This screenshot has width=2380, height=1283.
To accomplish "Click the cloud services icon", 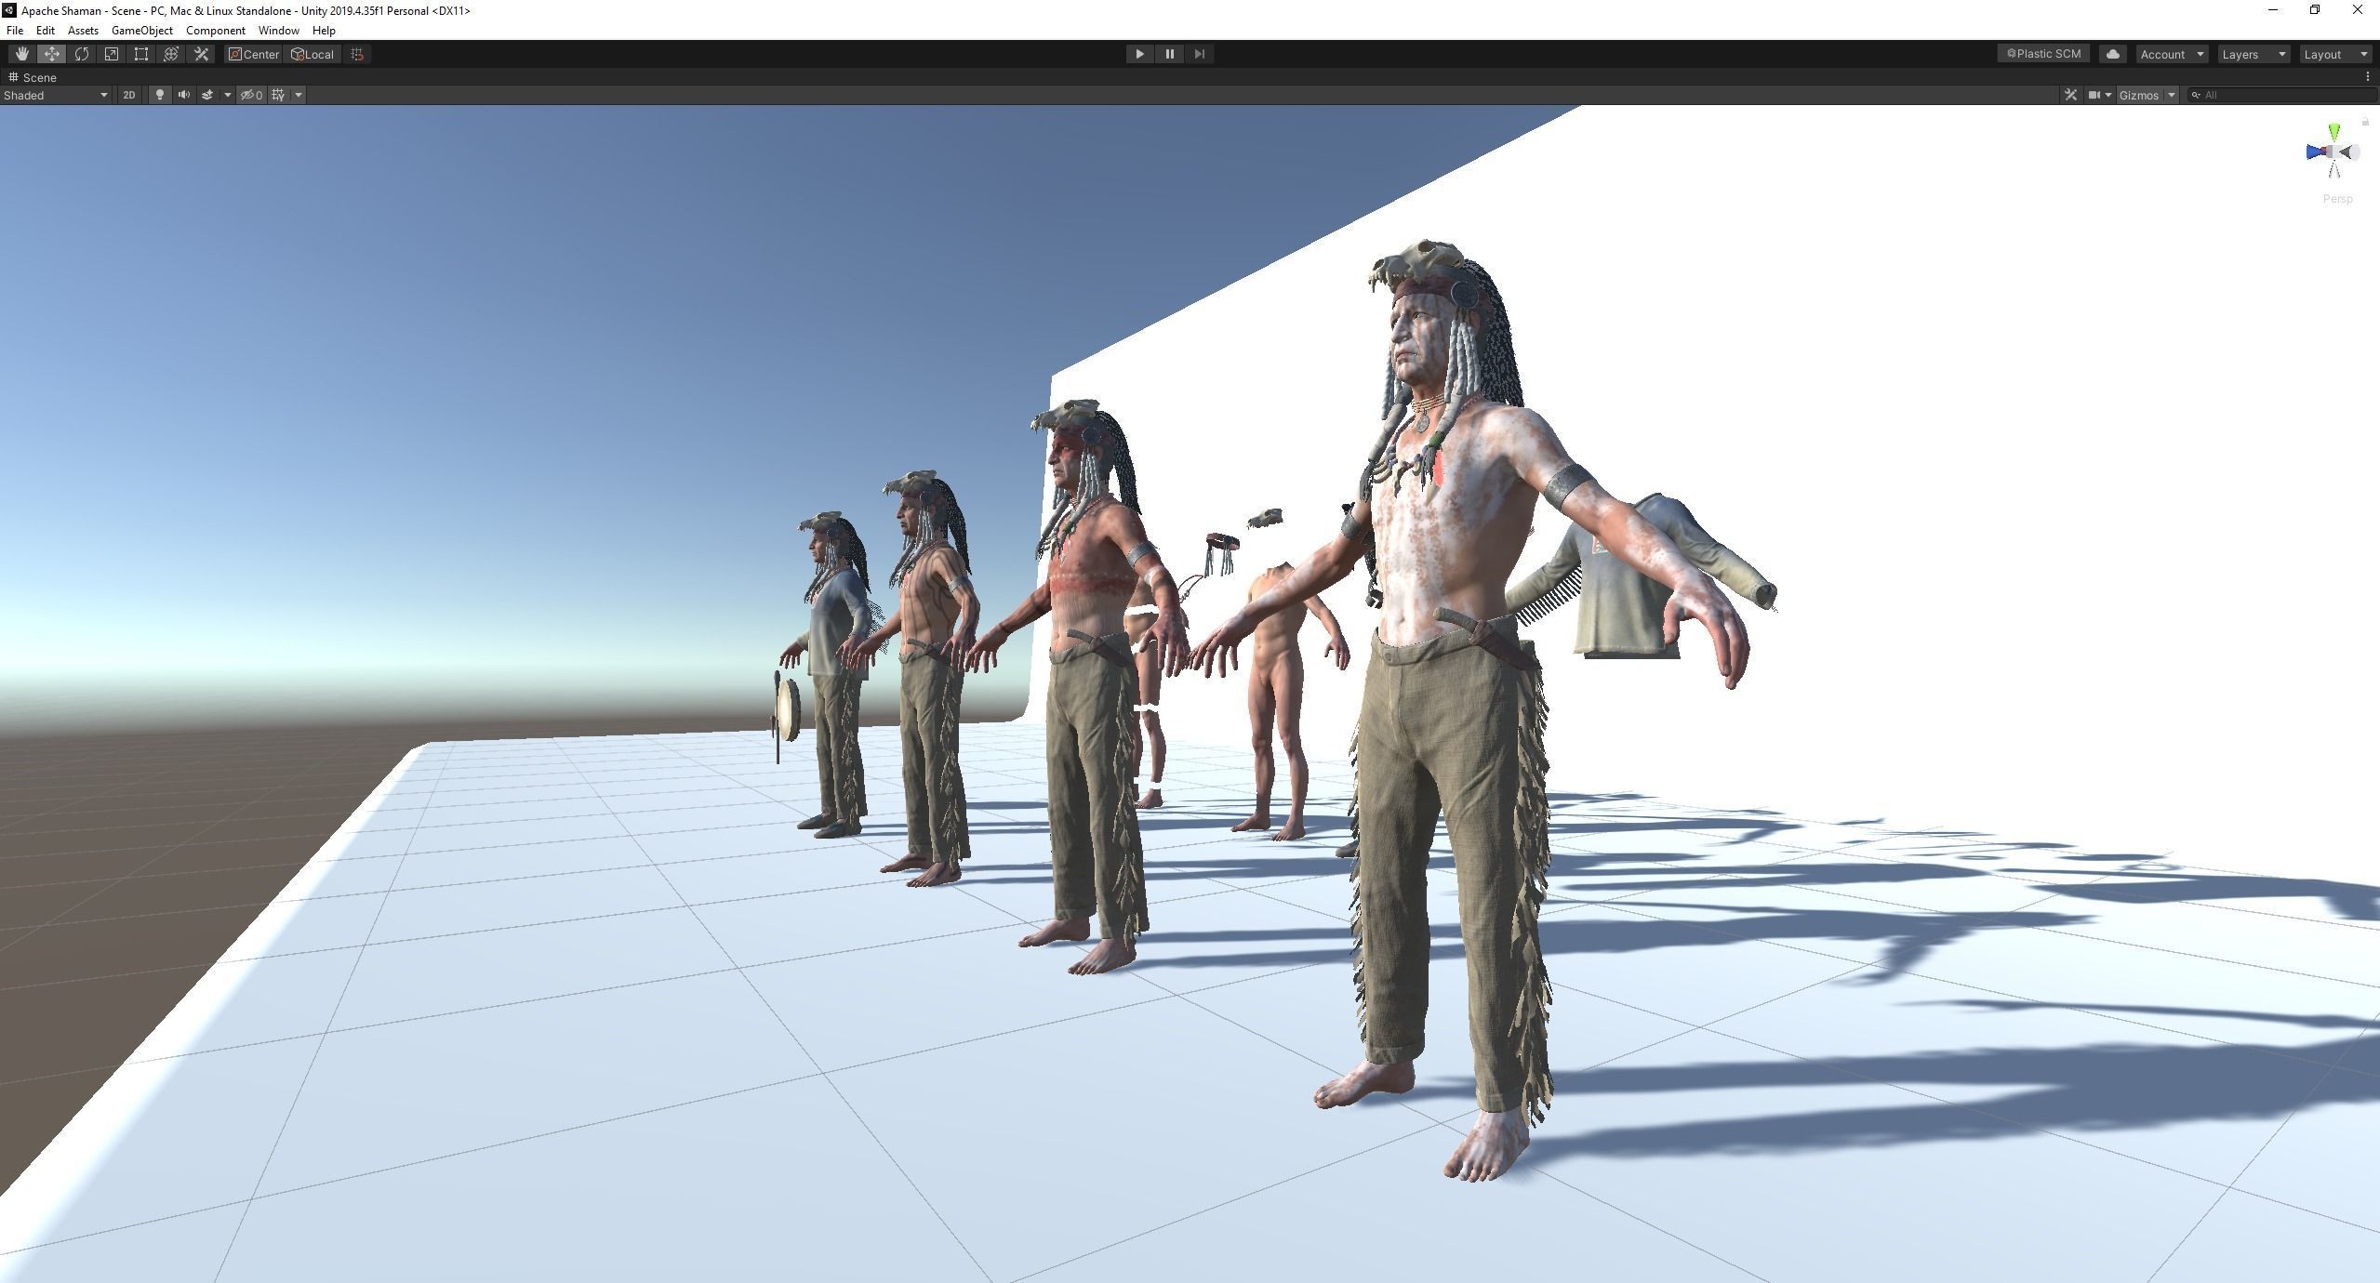I will [2112, 54].
